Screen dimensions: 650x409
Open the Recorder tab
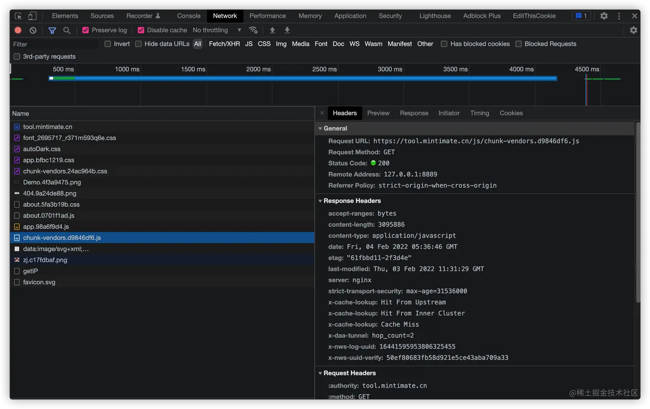(x=143, y=16)
